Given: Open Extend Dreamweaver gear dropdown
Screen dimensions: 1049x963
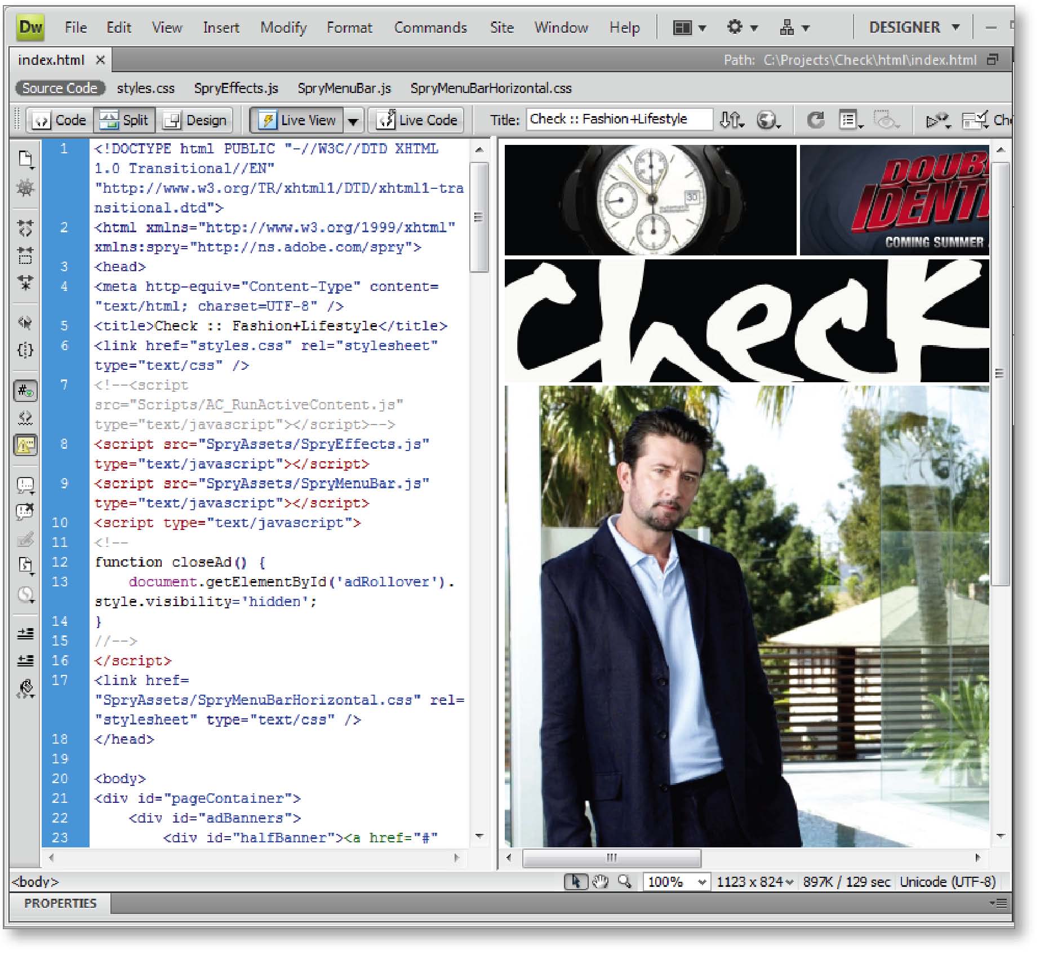Looking at the screenshot, I should pos(743,27).
